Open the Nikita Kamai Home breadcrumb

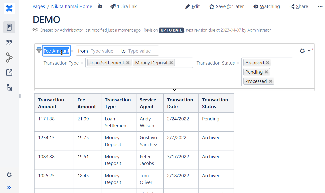click(72, 7)
